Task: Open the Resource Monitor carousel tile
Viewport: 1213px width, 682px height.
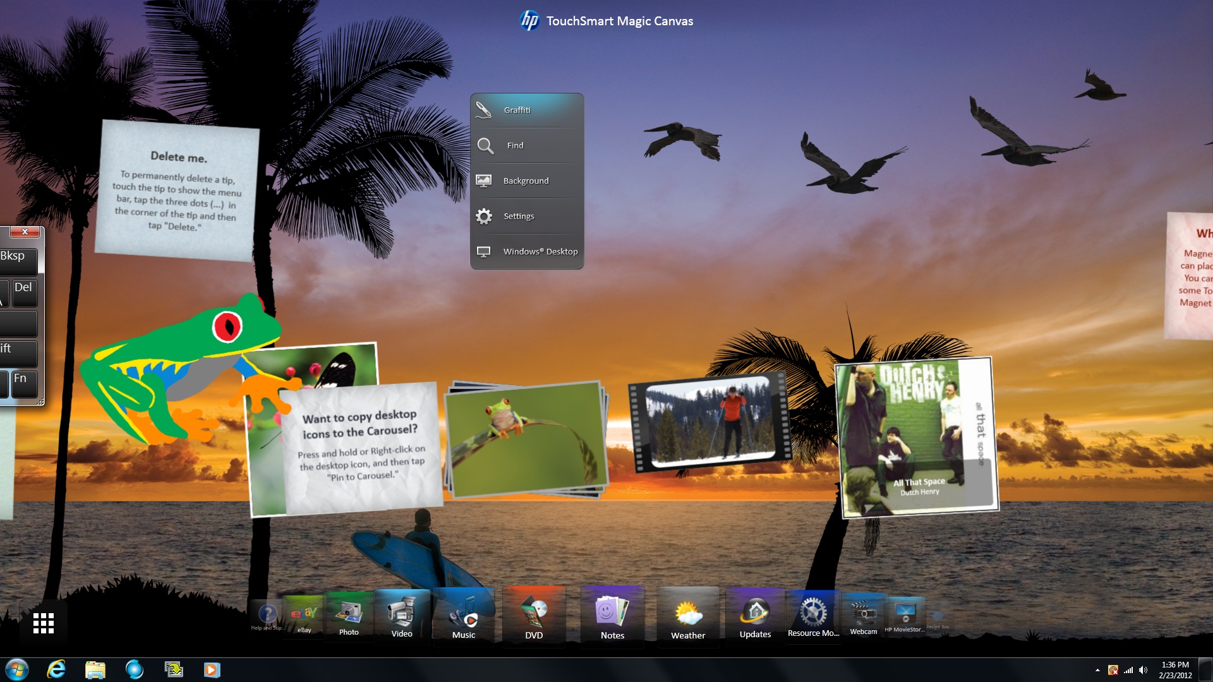Action: 814,616
